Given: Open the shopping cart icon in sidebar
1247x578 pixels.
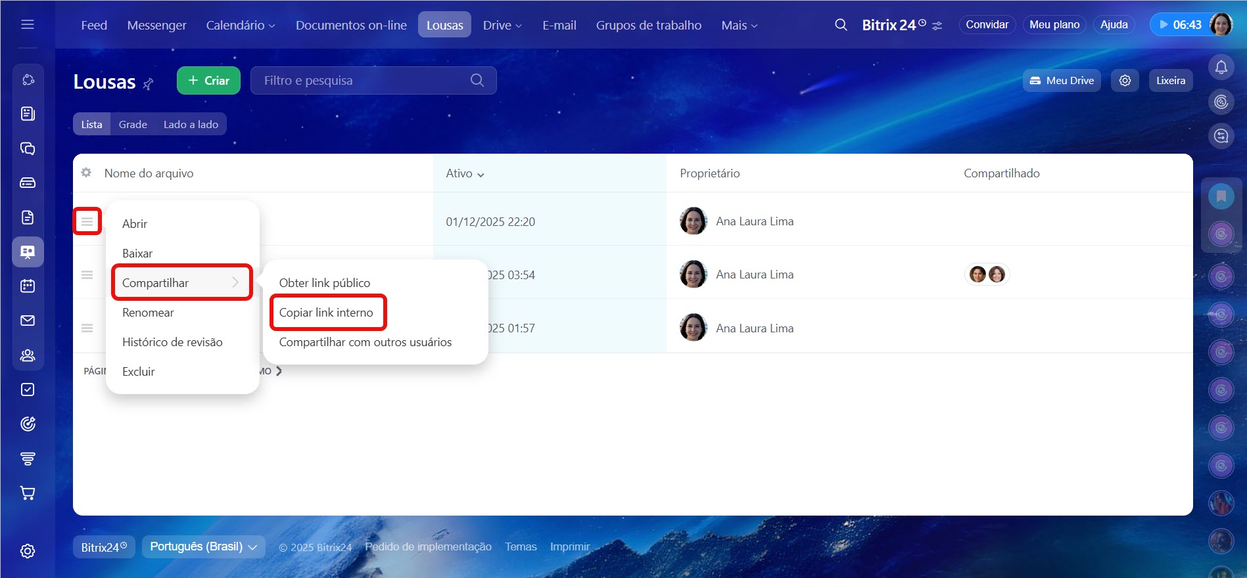Looking at the screenshot, I should 28,493.
